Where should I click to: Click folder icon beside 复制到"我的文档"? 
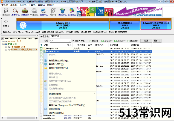tap(46, 68)
